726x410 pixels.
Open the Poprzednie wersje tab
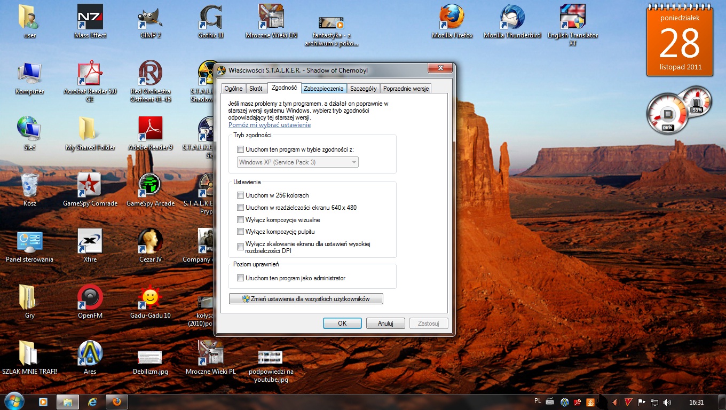click(406, 89)
